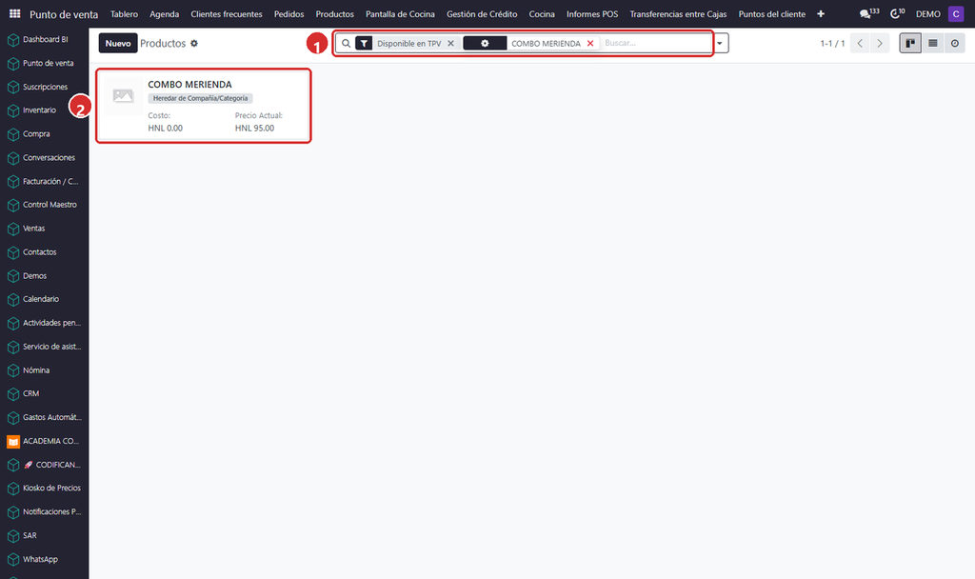
Task: Open Kiosko de Precios sidebar app
Action: [44, 489]
